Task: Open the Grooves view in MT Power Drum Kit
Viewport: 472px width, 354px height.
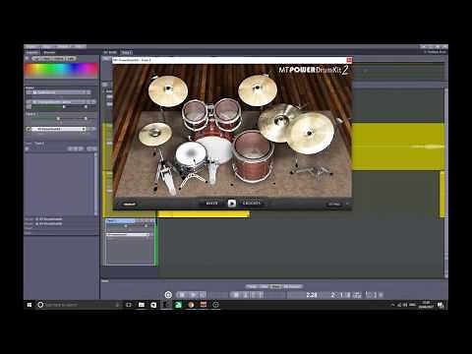Action: (252, 204)
